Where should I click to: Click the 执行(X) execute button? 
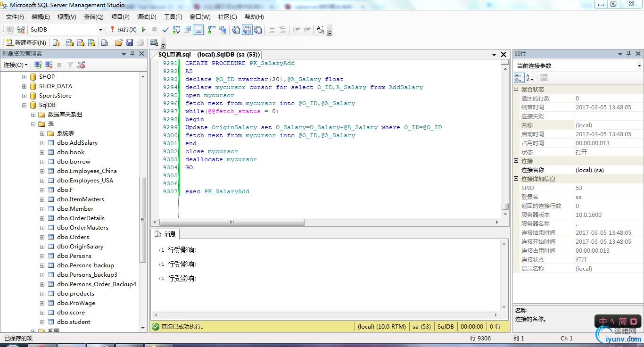pos(123,29)
